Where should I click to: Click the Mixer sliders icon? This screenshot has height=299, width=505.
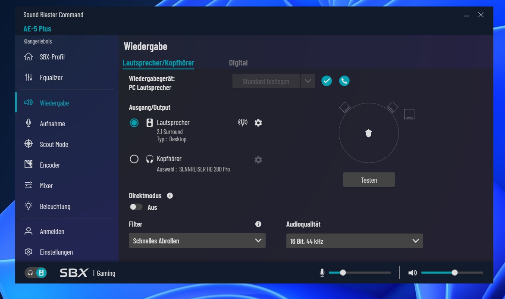tap(28, 185)
